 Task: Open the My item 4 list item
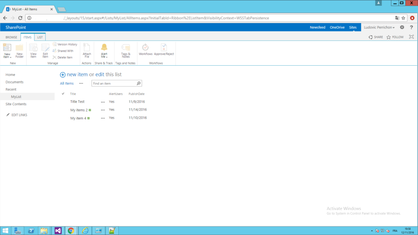point(78,118)
